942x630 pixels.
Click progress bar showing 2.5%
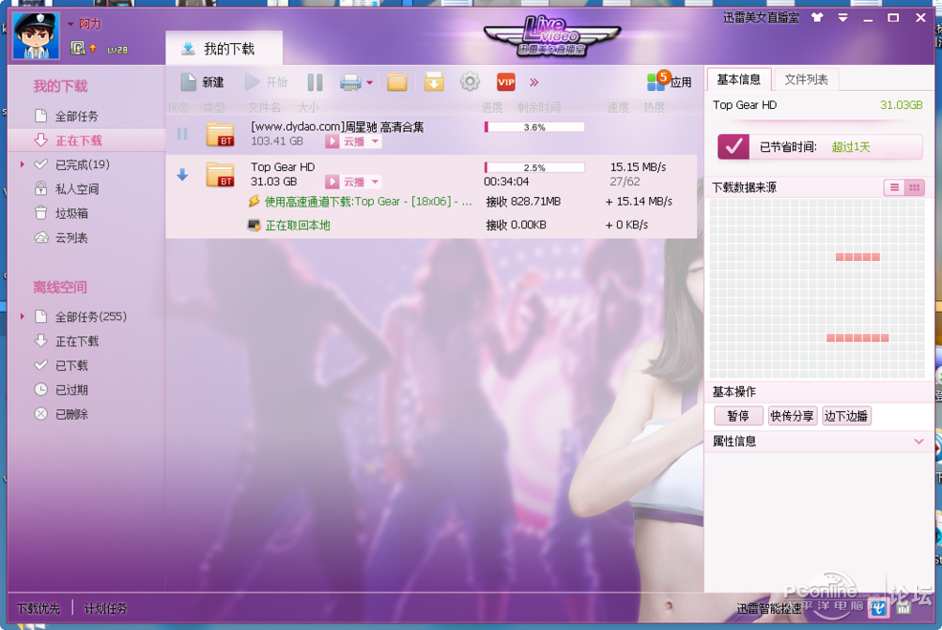click(534, 167)
